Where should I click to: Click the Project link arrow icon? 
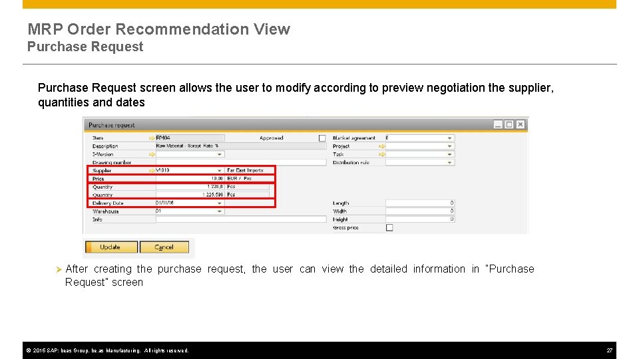[381, 146]
